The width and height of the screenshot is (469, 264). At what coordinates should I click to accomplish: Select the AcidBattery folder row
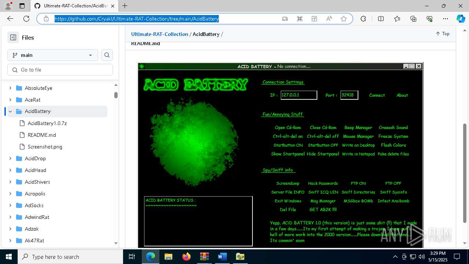(57, 111)
